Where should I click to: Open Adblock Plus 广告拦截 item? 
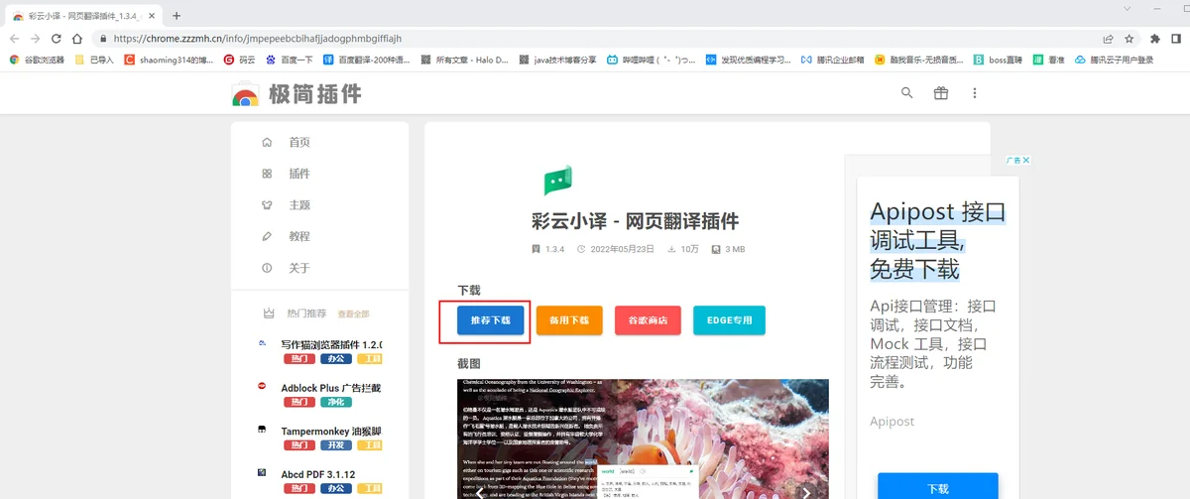click(331, 388)
